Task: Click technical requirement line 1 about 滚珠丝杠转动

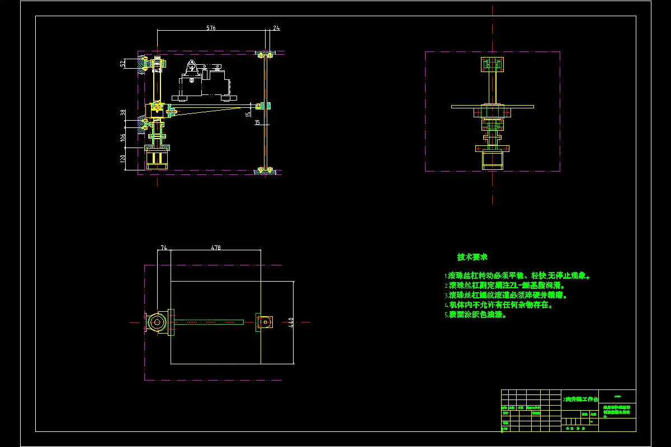Action: (518, 275)
